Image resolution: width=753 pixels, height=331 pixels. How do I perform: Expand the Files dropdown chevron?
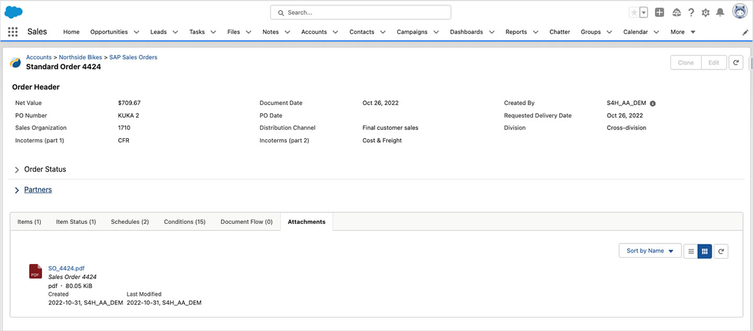point(249,32)
